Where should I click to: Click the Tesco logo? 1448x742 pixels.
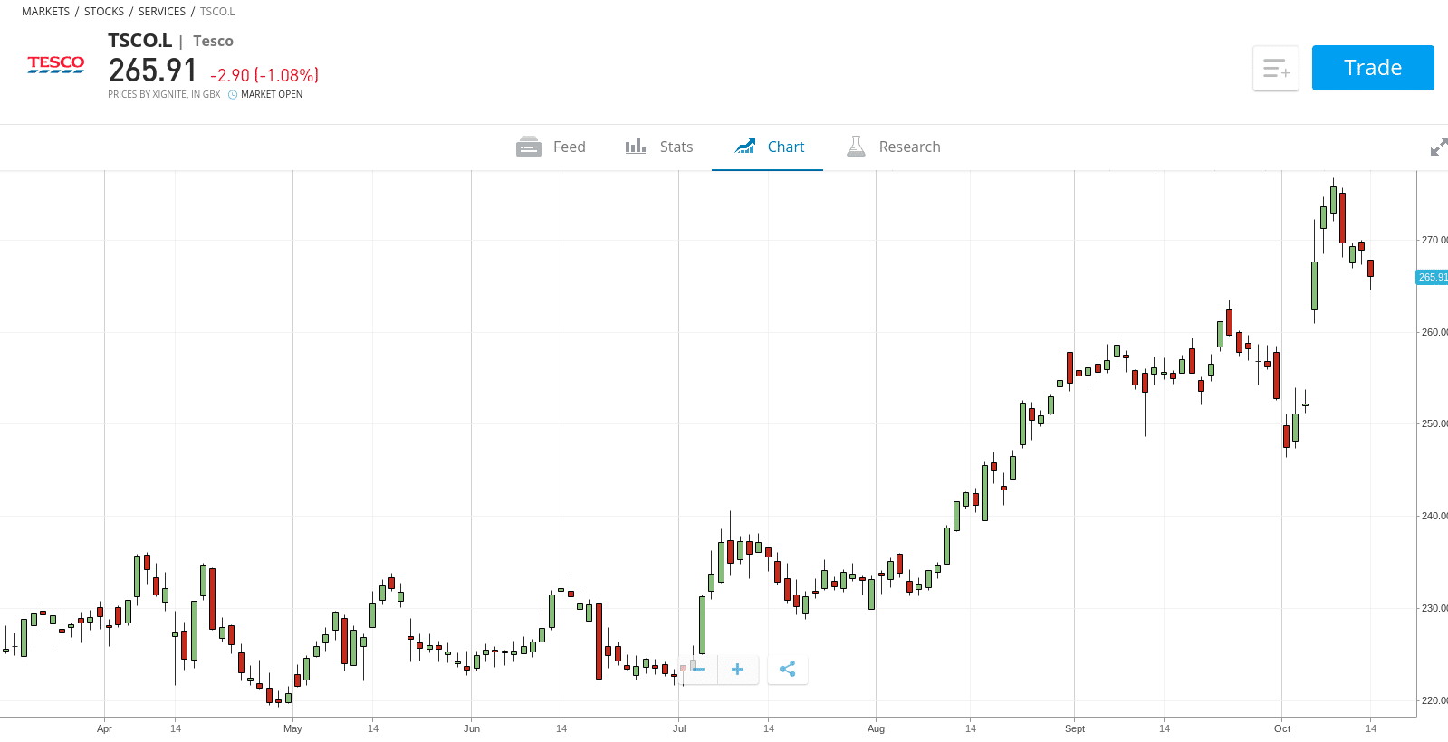56,65
